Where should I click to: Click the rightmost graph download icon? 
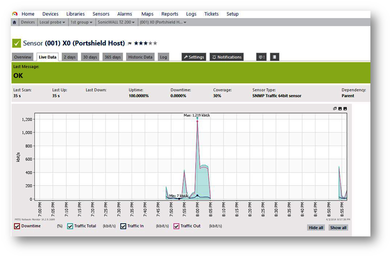click(x=345, y=108)
